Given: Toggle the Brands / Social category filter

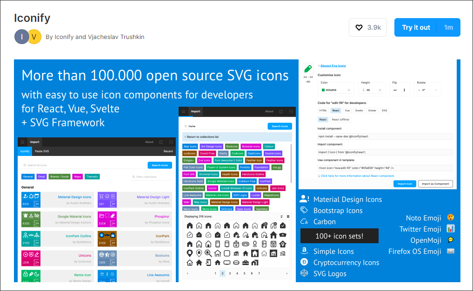Looking at the screenshot, I should (x=60, y=177).
